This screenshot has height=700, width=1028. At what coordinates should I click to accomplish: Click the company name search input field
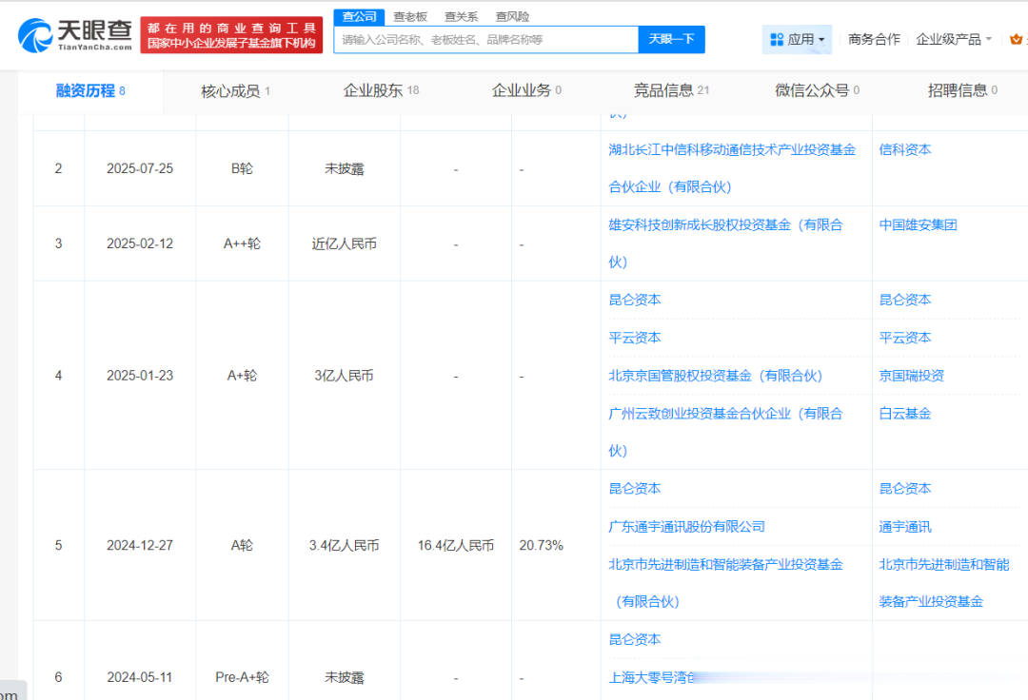485,40
